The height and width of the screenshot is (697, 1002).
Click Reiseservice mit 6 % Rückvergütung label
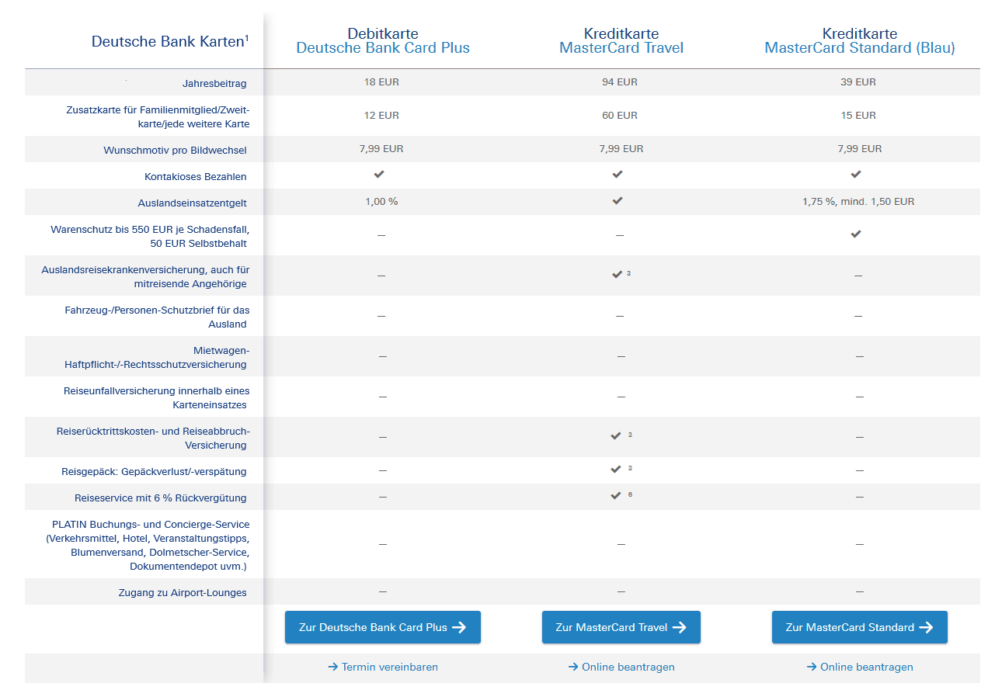click(160, 498)
